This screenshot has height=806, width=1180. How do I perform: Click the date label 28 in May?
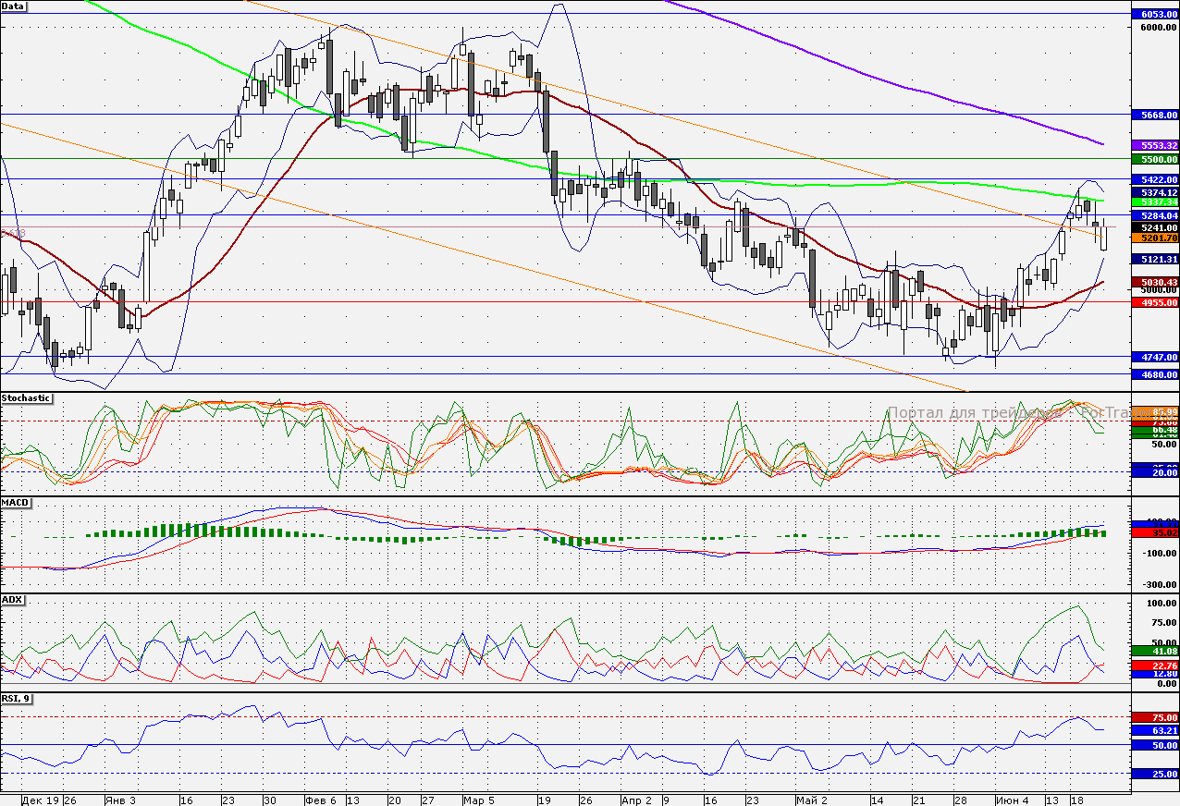[961, 800]
